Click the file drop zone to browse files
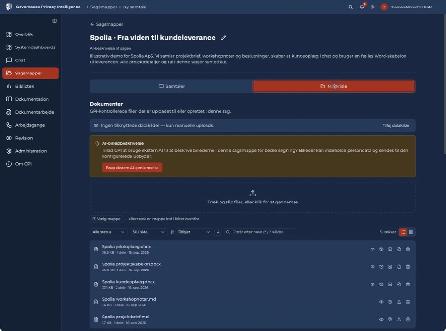The height and width of the screenshot is (331, 446). click(x=253, y=197)
